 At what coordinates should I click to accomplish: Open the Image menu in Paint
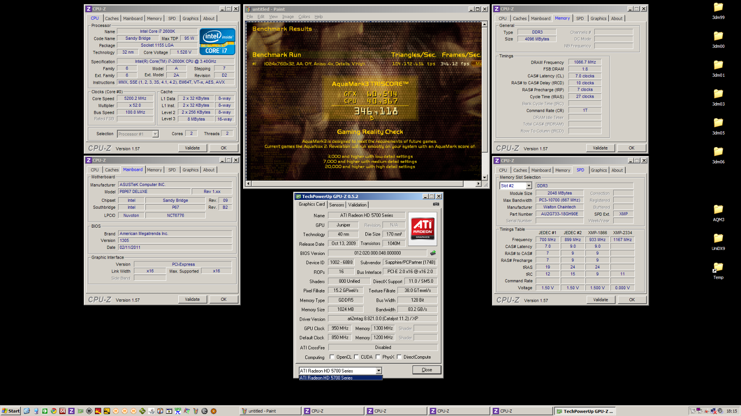[288, 17]
